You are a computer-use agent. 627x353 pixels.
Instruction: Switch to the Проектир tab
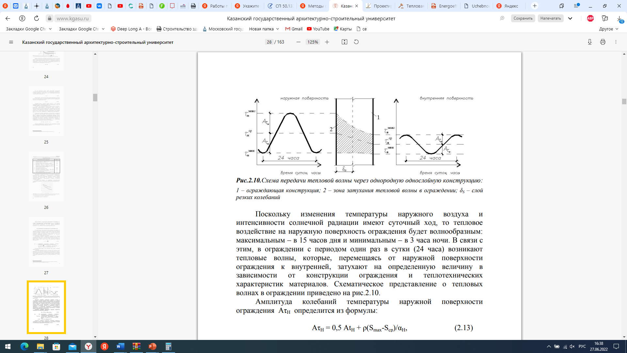(x=378, y=6)
